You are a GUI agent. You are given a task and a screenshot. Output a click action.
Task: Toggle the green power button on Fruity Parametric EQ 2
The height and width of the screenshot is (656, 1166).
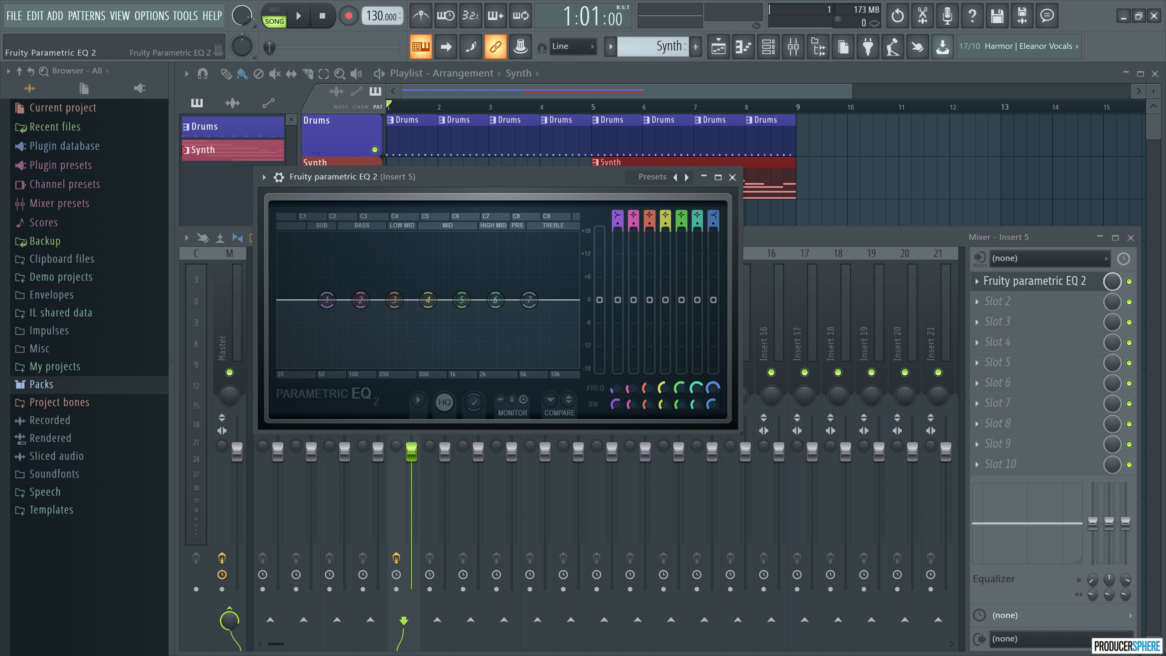click(x=1131, y=280)
